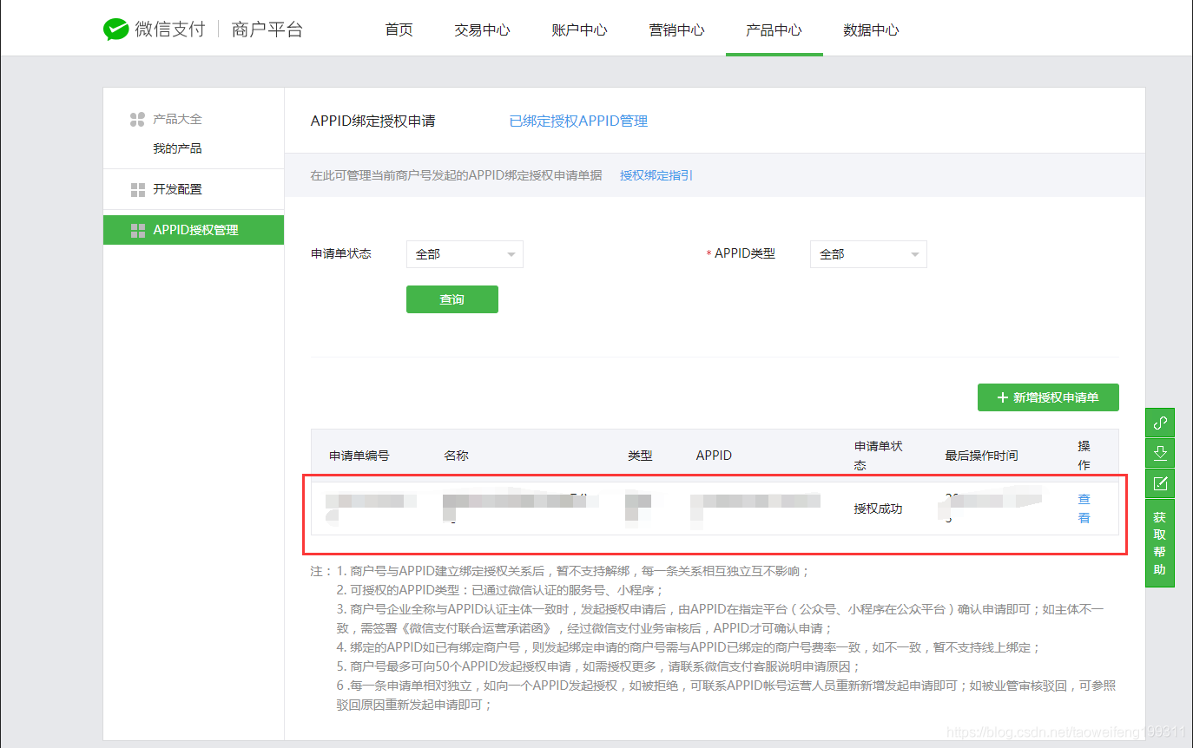
Task: Open 产品大全 in the sidebar
Action: [x=177, y=120]
